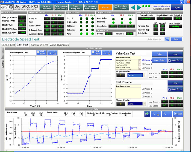Toggle Ph 3 for Test 2 log data

[x=81, y=115]
